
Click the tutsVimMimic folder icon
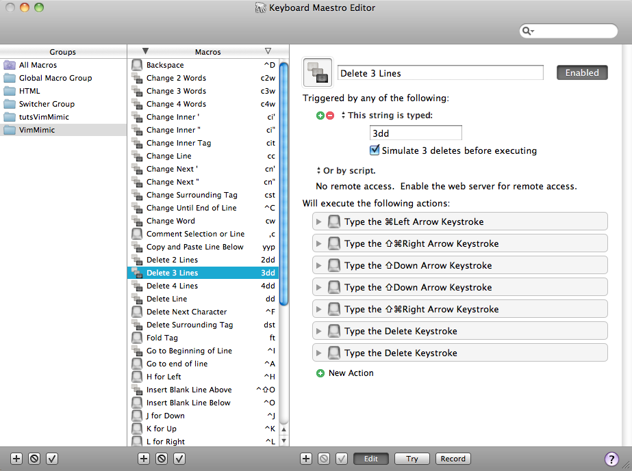pos(10,117)
